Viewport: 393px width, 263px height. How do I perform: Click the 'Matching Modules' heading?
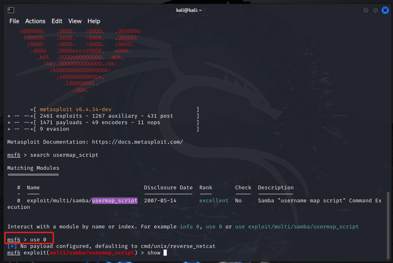(33, 168)
